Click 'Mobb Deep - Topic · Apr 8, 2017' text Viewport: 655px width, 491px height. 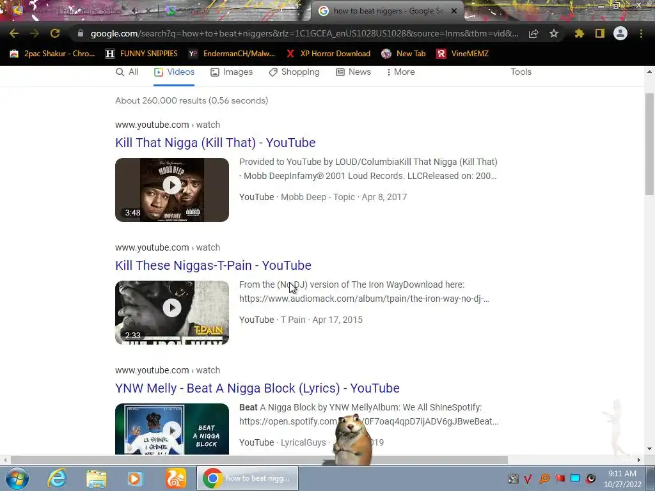coord(343,197)
